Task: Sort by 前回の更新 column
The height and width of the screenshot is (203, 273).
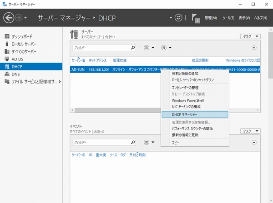Action: click(x=200, y=60)
